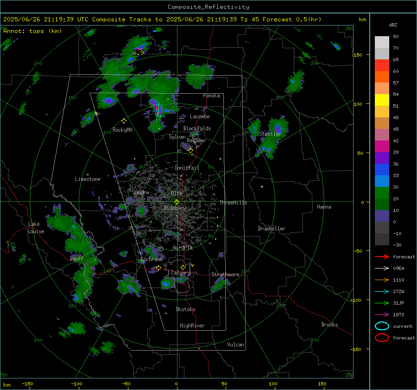Click the Airdrie city label
Image resolution: width=417 pixels, height=390 pixels.
pos(183,248)
